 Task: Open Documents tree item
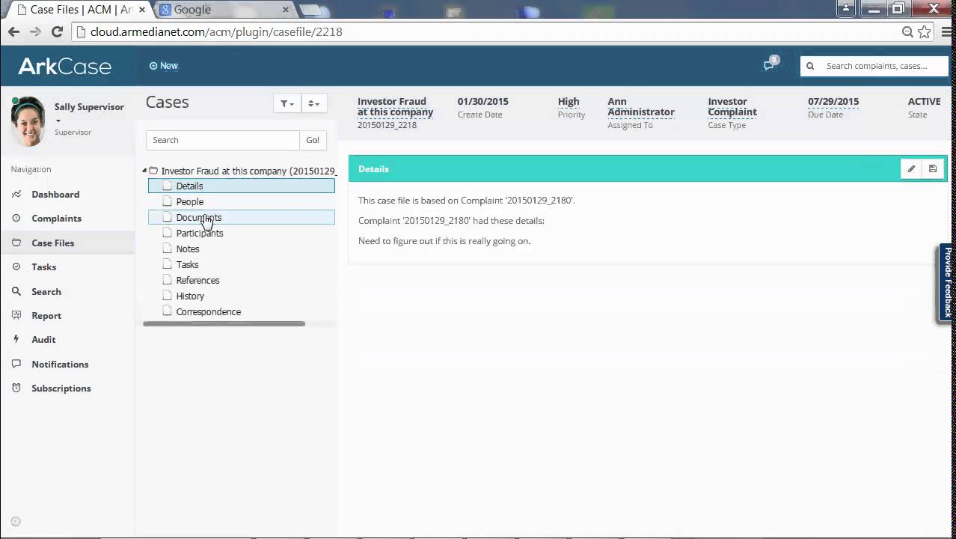[242, 218]
